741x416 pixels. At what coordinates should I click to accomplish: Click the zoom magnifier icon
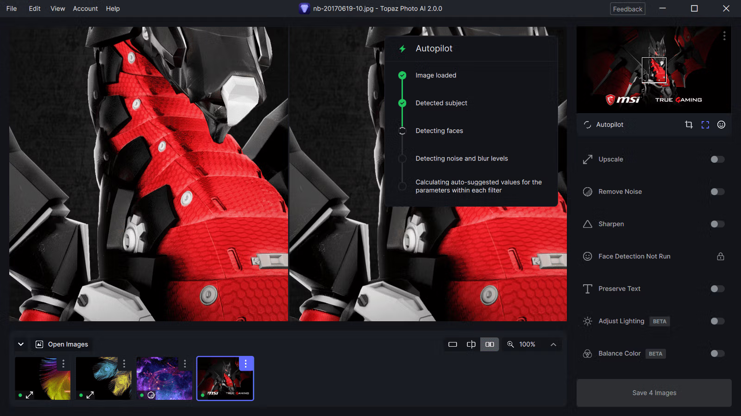(x=510, y=344)
